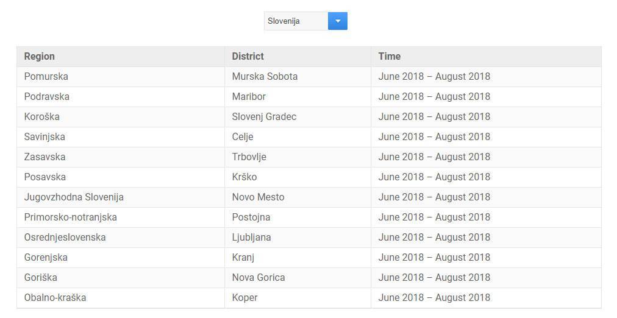The height and width of the screenshot is (318, 617).
Task: Select the Maribor district cell
Action: point(249,97)
